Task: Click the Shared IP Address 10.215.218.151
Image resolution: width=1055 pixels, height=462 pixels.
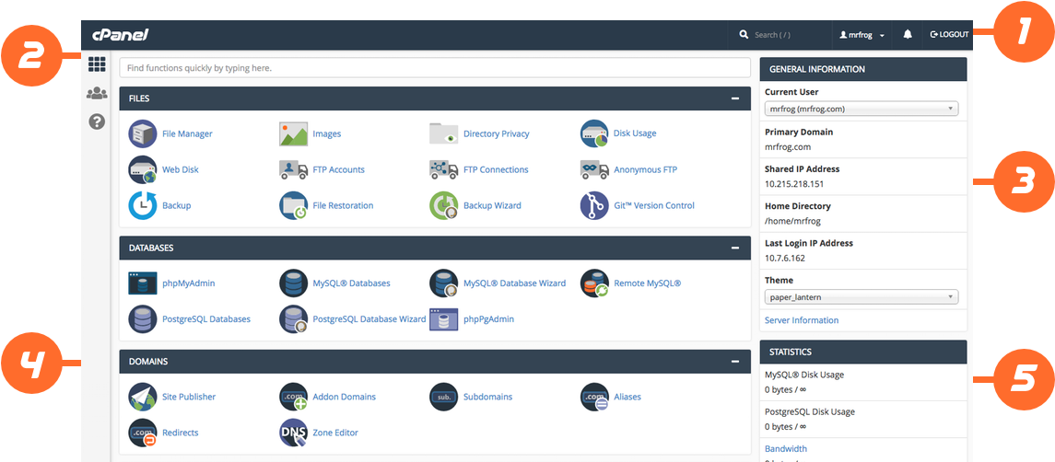Action: point(794,183)
